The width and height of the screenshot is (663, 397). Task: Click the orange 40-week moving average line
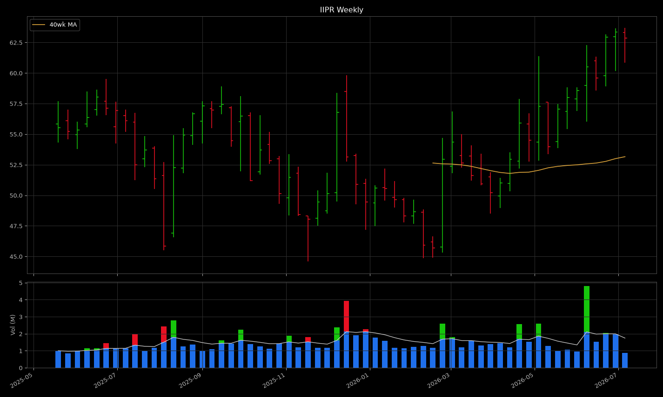[x=529, y=172]
